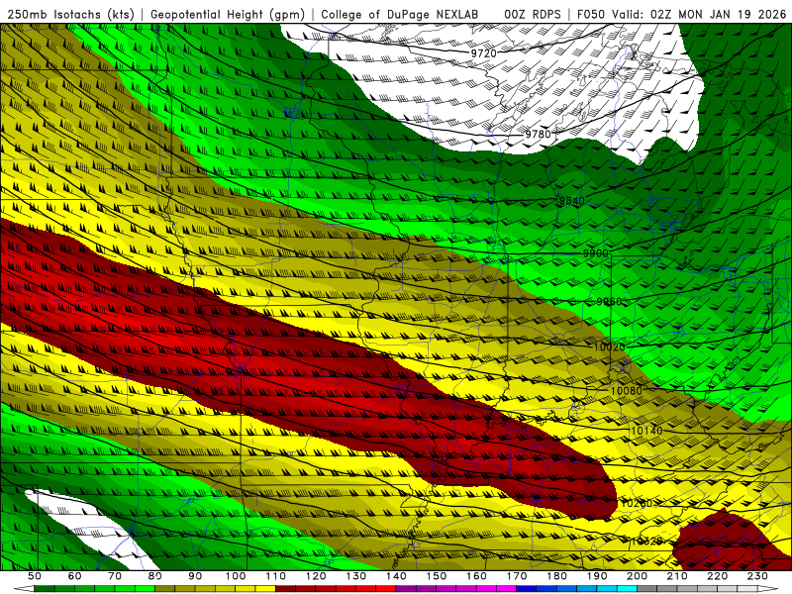Click the 130 value on the color scale
This screenshot has width=792, height=594.
click(356, 576)
